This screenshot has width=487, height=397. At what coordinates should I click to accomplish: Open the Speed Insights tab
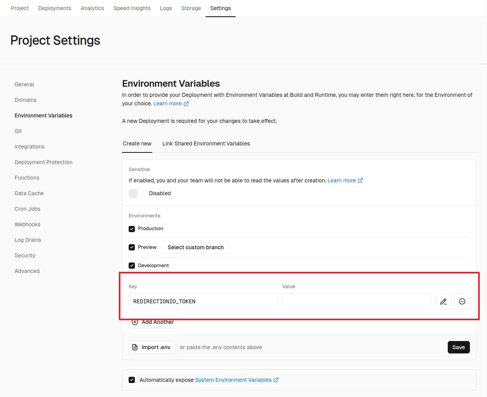(x=132, y=8)
